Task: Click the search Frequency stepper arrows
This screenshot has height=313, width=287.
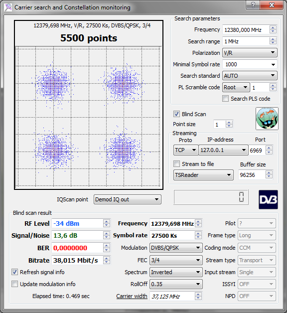Action: click(x=273, y=29)
